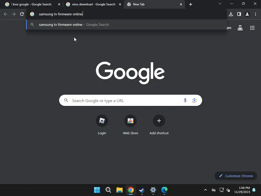Click the OneDrive cloud tray icon

tap(214, 190)
